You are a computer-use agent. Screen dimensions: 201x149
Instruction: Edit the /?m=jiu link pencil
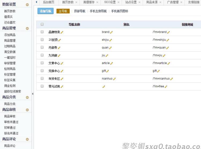click(164, 55)
